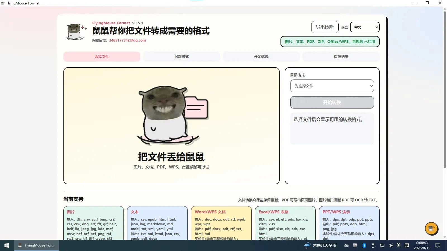Image resolution: width=447 pixels, height=251 pixels.
Task: Open the 目标格式 dropdown showing 先选择文件
Action: (x=332, y=86)
